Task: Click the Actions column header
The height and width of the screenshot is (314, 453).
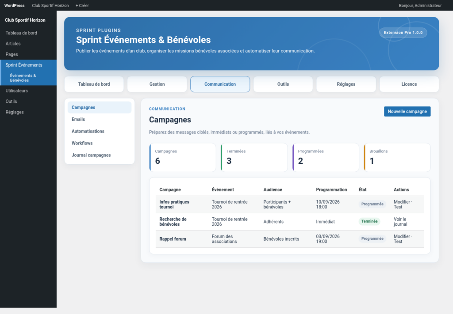Action: 401,190
